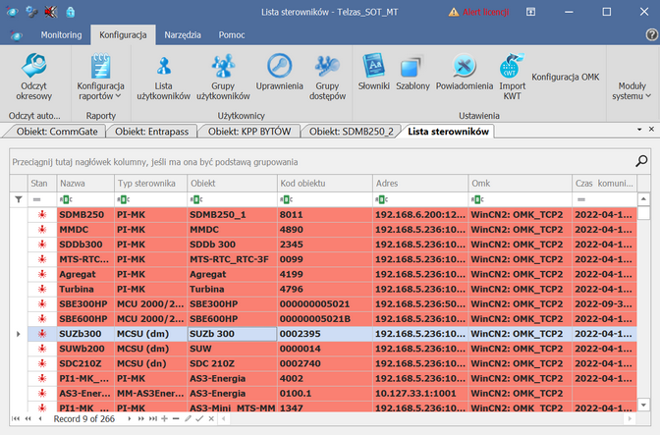This screenshot has width=660, height=435.
Task: Open Stan filter condition selector
Action: click(36, 199)
